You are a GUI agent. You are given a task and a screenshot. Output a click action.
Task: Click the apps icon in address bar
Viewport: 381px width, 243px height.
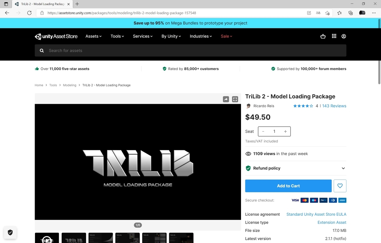coord(309,13)
